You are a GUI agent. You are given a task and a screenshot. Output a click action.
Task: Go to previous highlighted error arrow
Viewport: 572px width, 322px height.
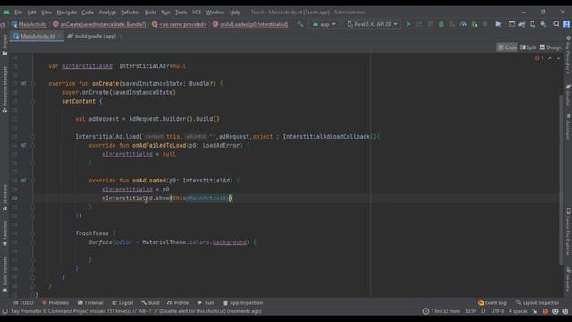tap(551, 58)
